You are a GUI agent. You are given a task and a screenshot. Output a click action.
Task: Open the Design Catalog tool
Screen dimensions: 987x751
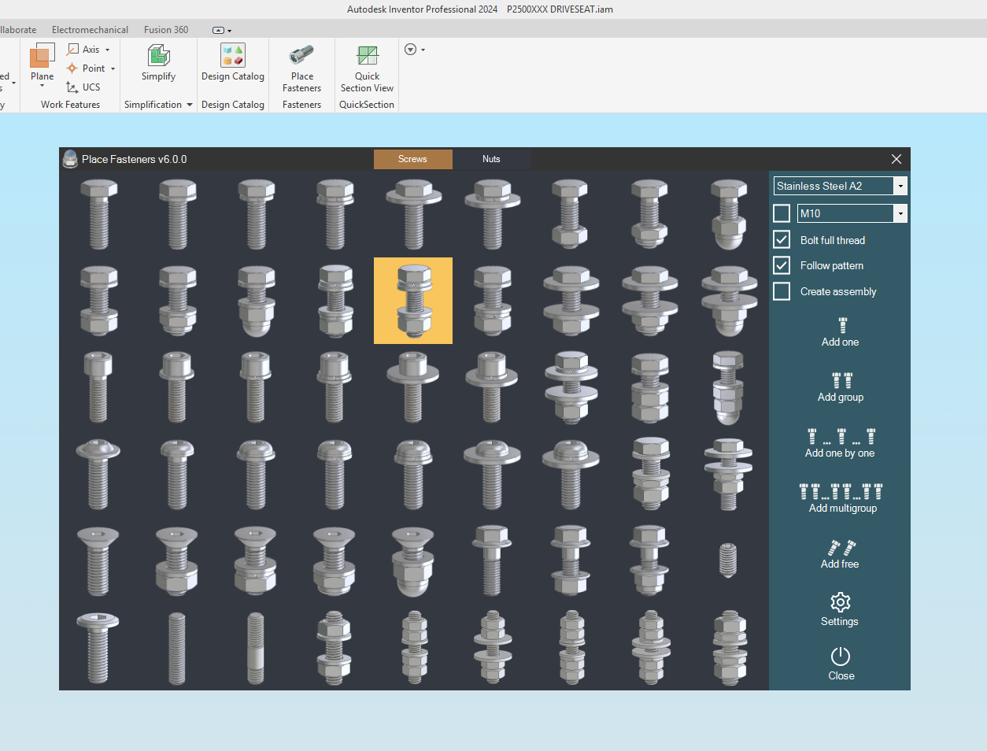coord(232,57)
